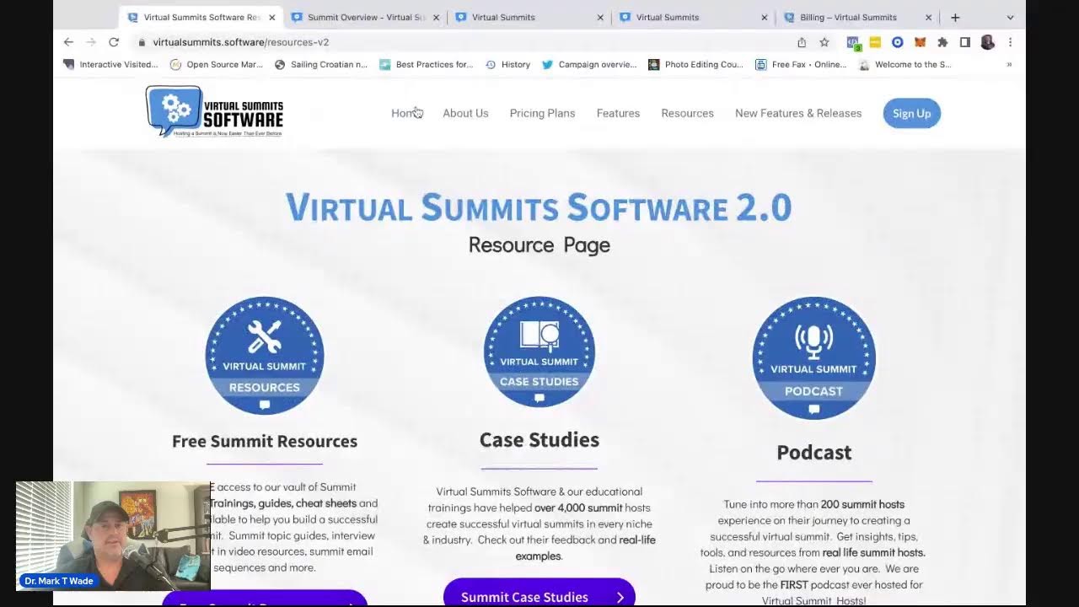Open the Best Practices for... bookmark
The image size is (1079, 607).
(x=426, y=64)
